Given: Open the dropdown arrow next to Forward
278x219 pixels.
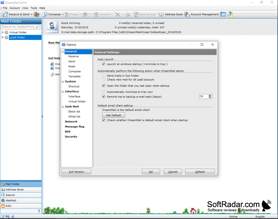Looking at the screenshot, I should point(112,15).
